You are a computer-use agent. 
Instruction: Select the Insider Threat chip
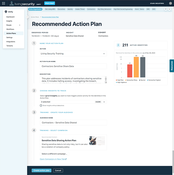pyautogui.click(x=80, y=9)
